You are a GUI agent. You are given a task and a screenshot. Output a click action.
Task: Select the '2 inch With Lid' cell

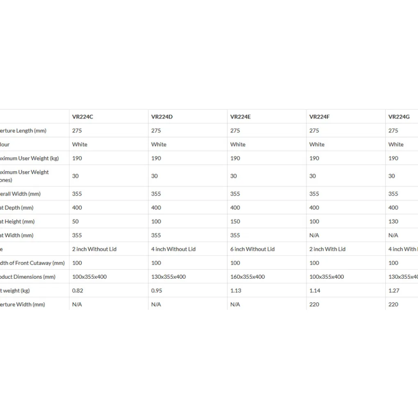pyautogui.click(x=327, y=249)
